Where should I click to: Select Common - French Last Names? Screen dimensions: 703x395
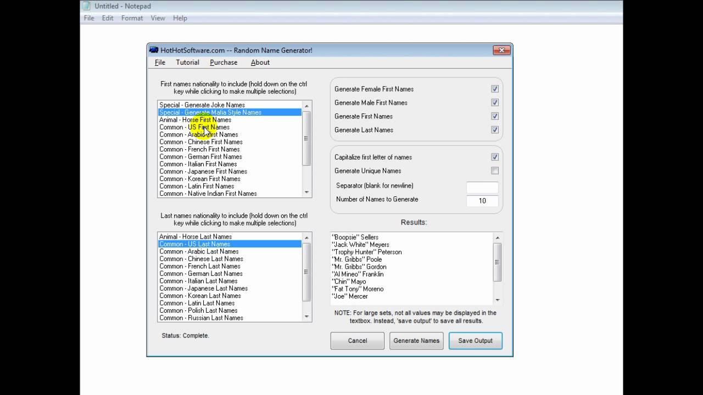tap(230, 267)
